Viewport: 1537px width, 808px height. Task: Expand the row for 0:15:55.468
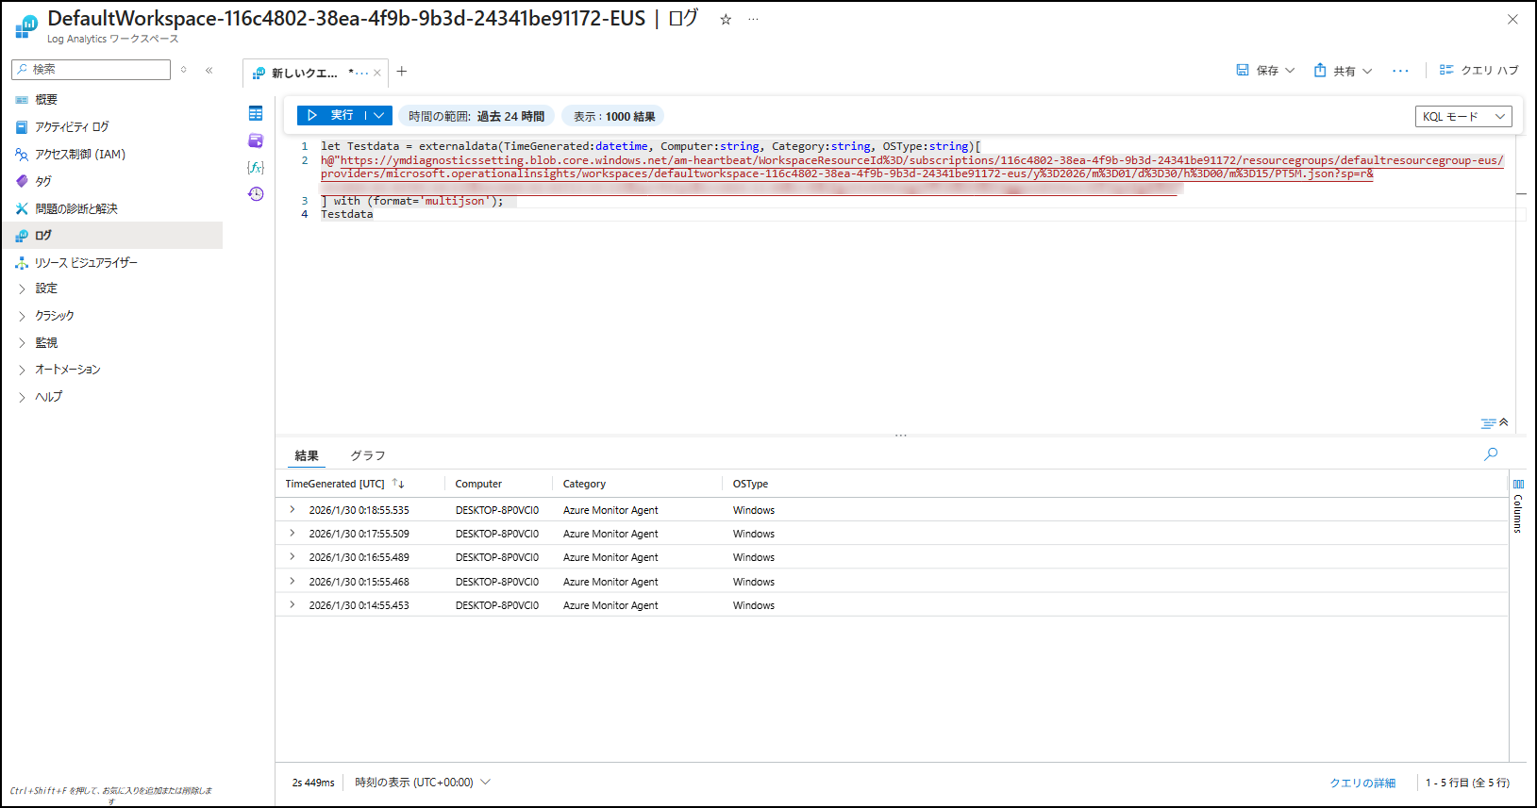tap(292, 582)
